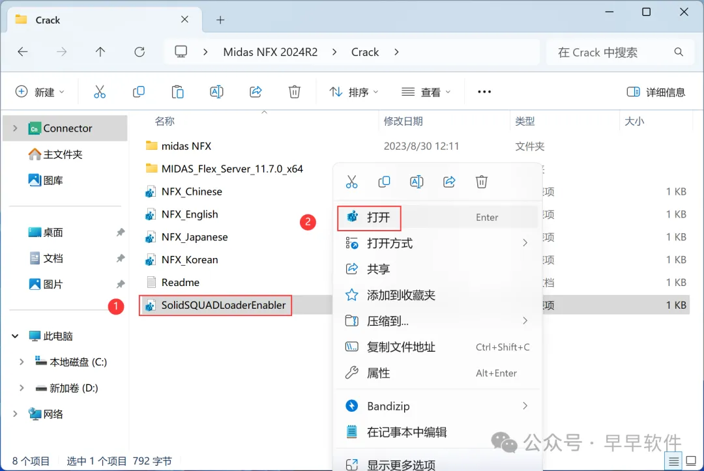Switch to large thumbnails view icon
Image resolution: width=704 pixels, height=471 pixels.
[x=691, y=461]
